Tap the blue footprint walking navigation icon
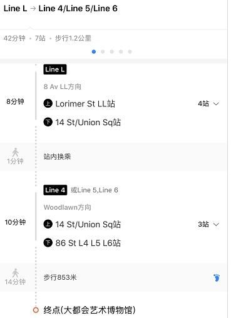Screen dimensions: 231x318 (x=217, y=278)
